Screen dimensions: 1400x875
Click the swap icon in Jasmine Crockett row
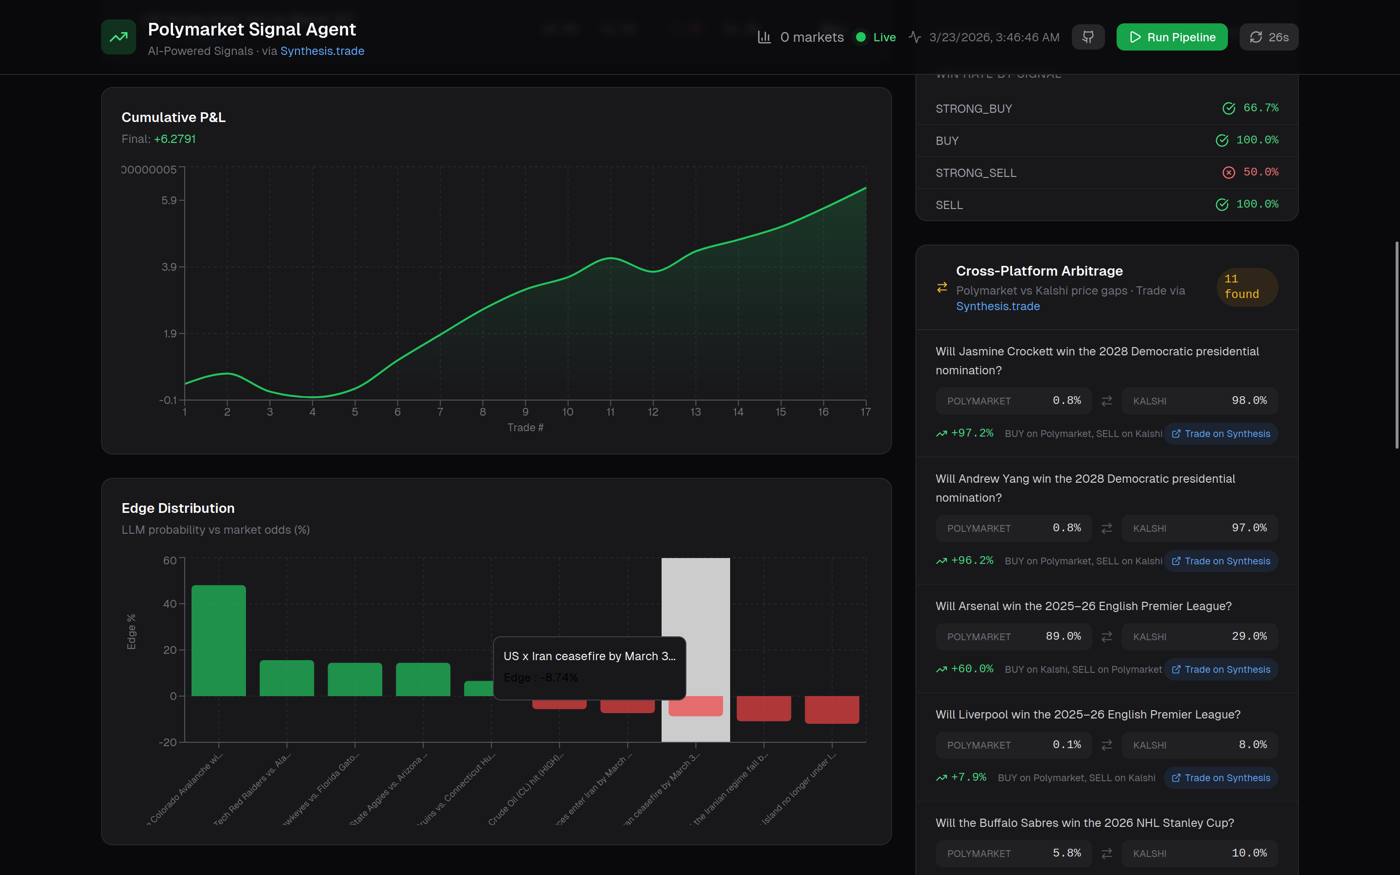click(1106, 401)
